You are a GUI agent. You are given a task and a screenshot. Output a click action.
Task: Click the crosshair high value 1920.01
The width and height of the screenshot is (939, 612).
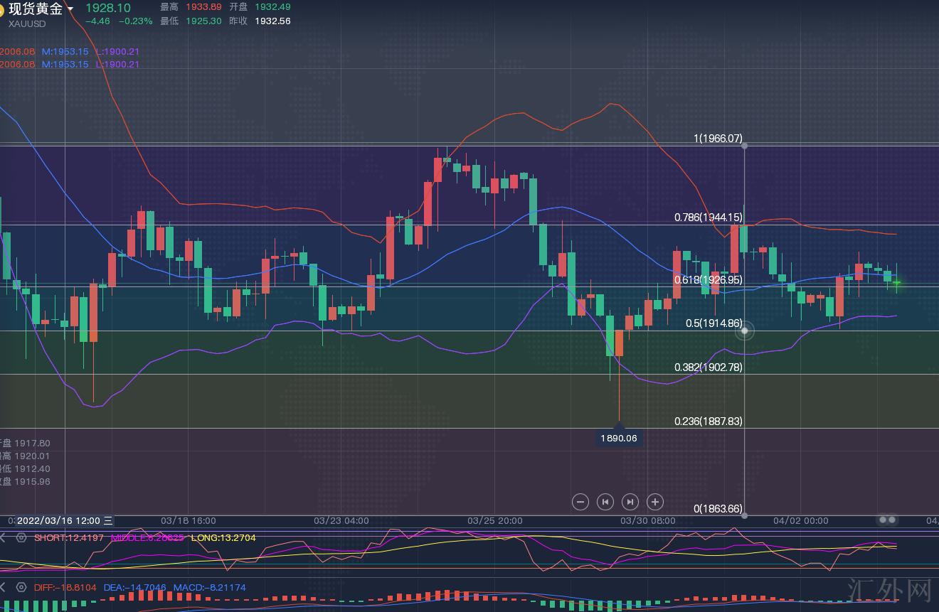pos(32,456)
